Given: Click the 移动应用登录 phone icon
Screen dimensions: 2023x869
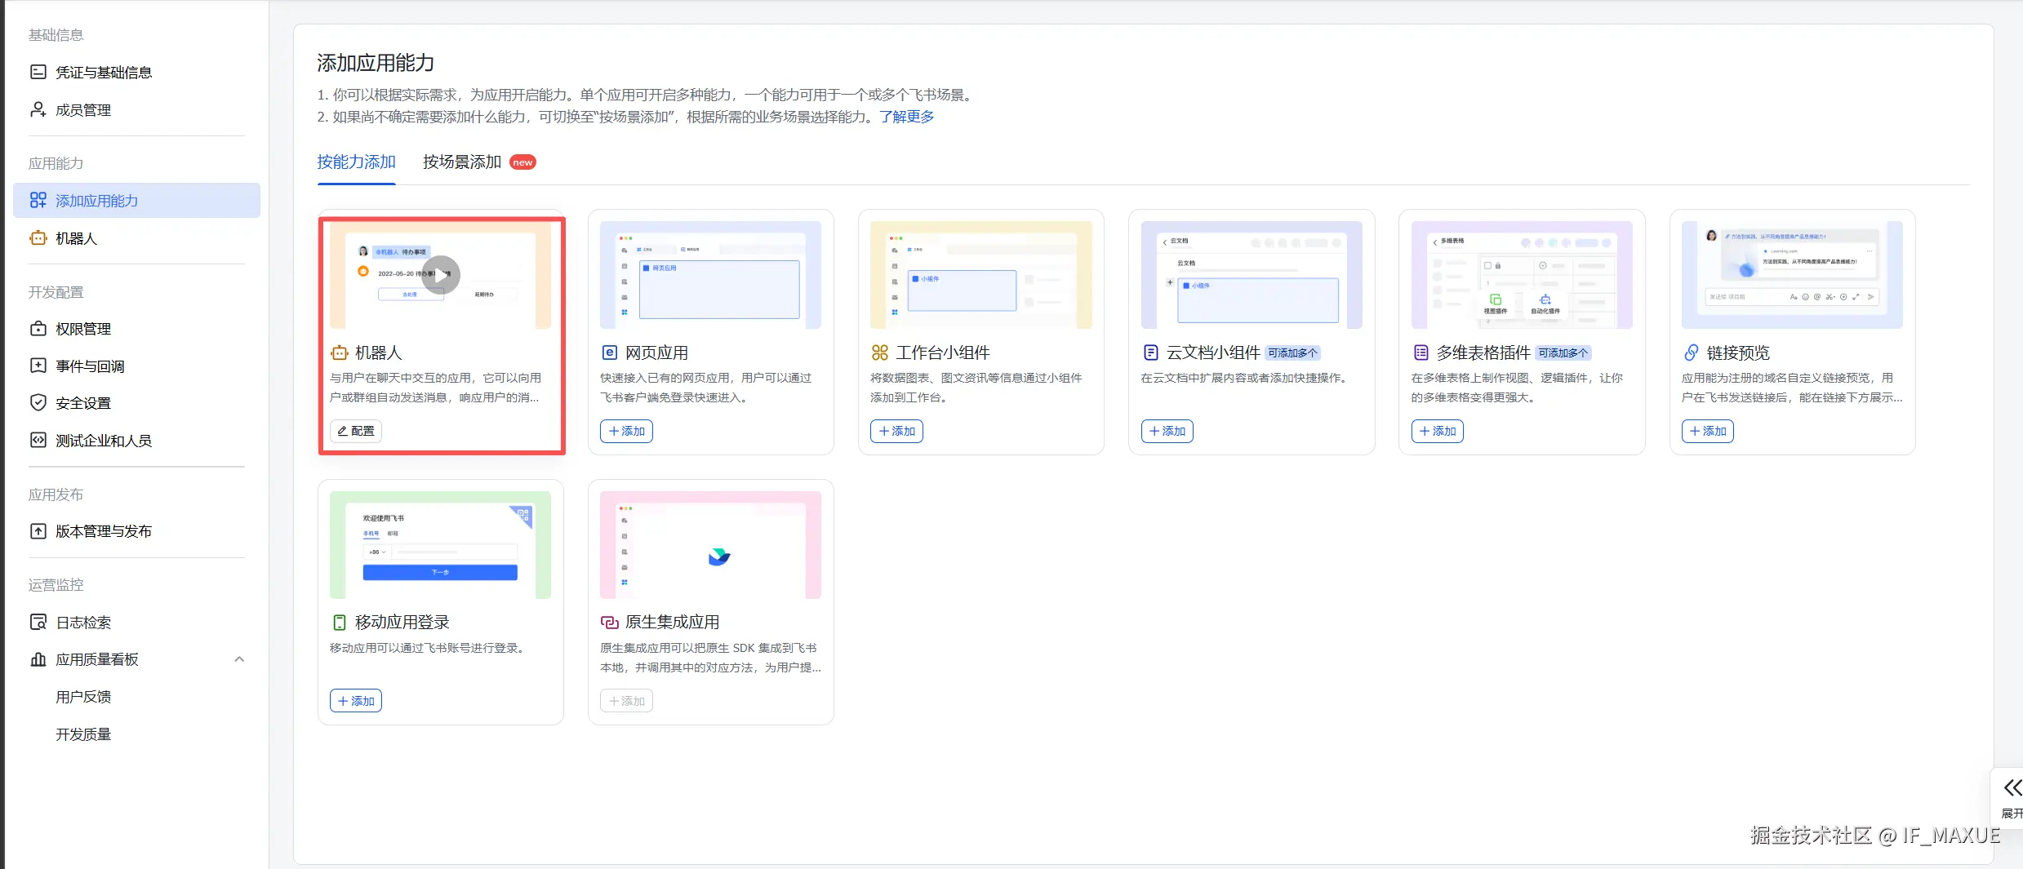Looking at the screenshot, I should tap(339, 622).
